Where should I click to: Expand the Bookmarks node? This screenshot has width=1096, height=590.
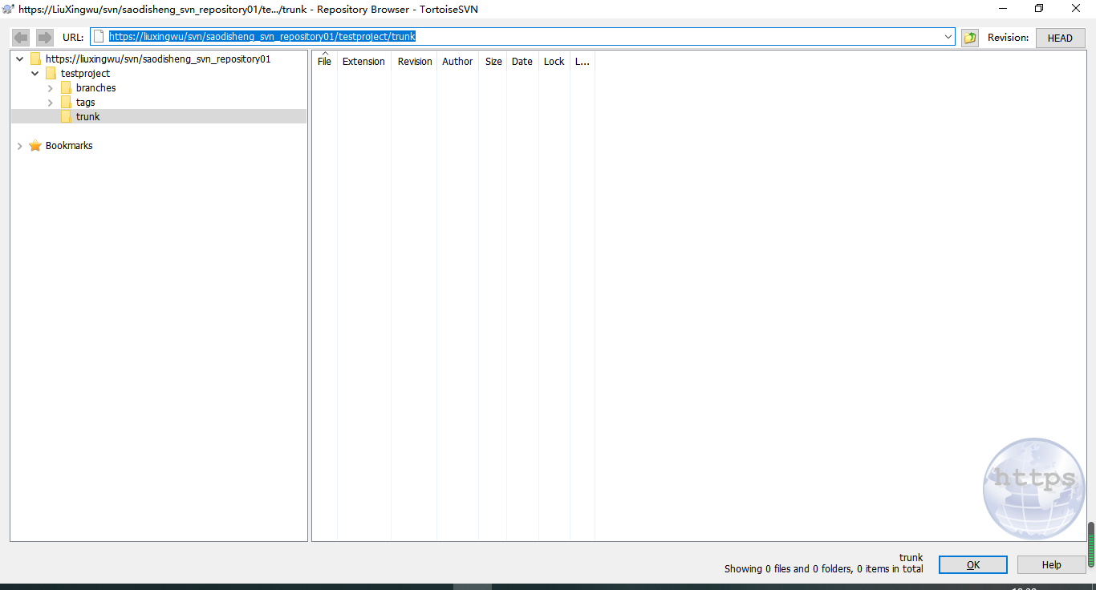[19, 146]
